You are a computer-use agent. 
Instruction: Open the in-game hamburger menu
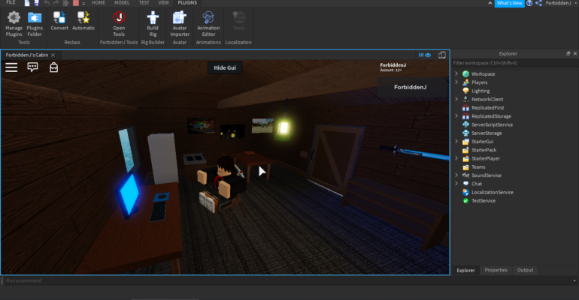click(11, 67)
